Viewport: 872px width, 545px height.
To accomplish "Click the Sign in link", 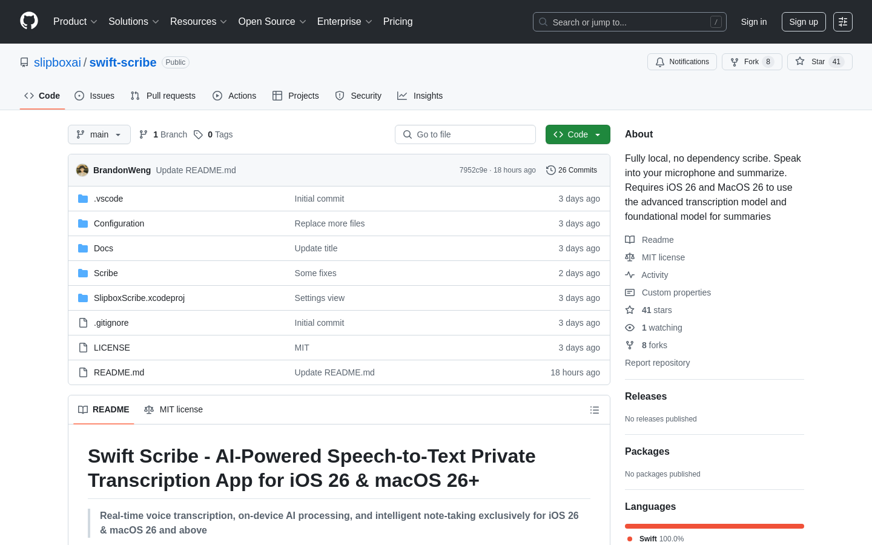I will (754, 22).
